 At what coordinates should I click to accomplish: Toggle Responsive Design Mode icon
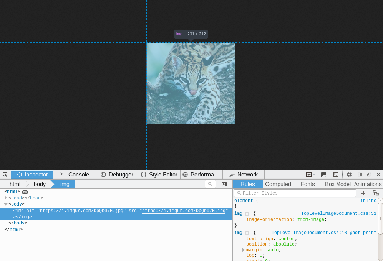coord(336,175)
